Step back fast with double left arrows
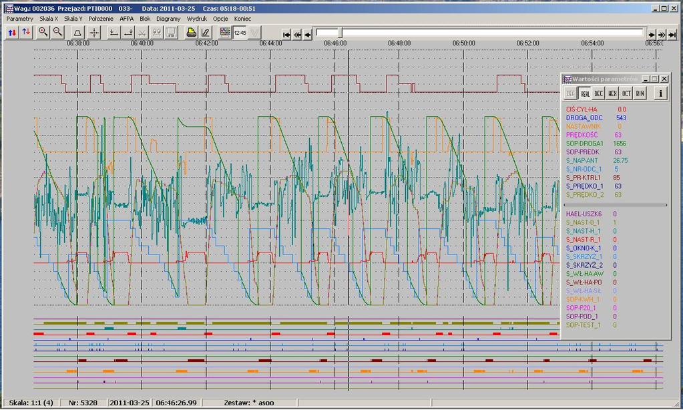 [x=297, y=35]
